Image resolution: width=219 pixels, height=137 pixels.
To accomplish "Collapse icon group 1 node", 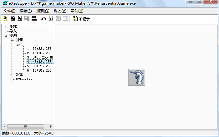I will [x=18, y=45].
